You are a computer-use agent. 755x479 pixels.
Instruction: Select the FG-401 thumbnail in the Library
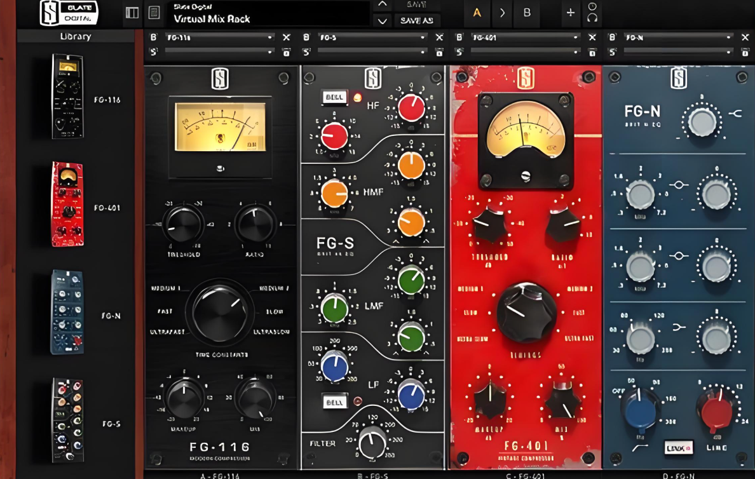67,204
